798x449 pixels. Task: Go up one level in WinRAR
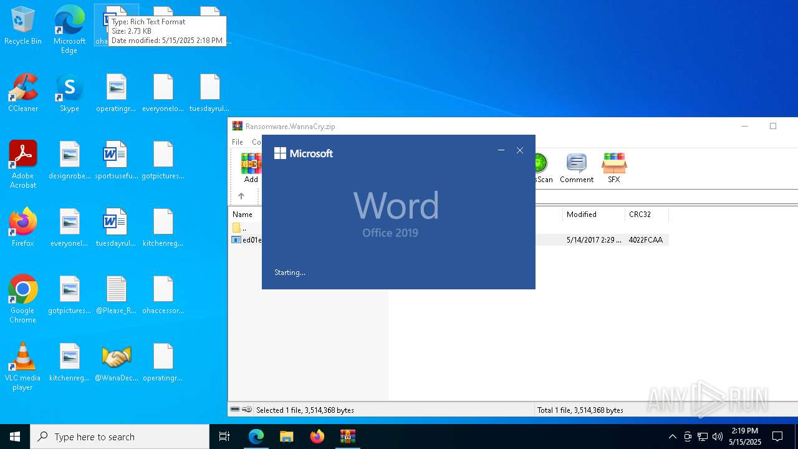pos(241,196)
